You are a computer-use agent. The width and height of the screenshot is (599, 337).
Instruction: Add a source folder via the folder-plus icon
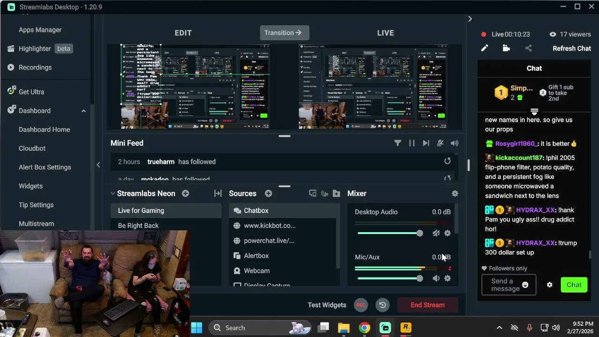pos(336,193)
